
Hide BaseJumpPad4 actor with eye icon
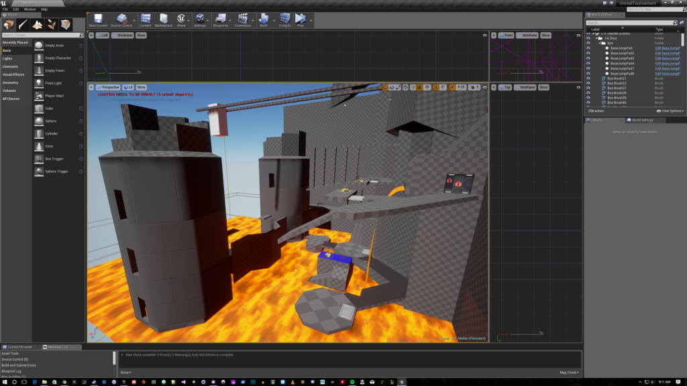588,64
